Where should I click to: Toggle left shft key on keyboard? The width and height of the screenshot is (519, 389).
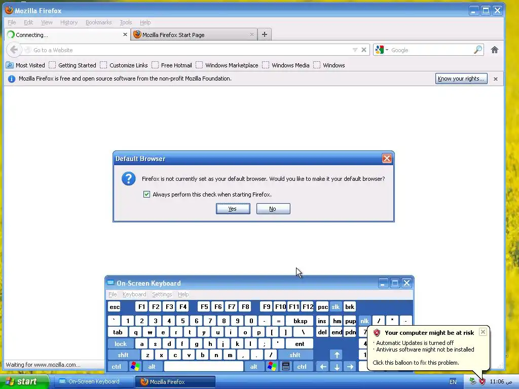pos(123,355)
